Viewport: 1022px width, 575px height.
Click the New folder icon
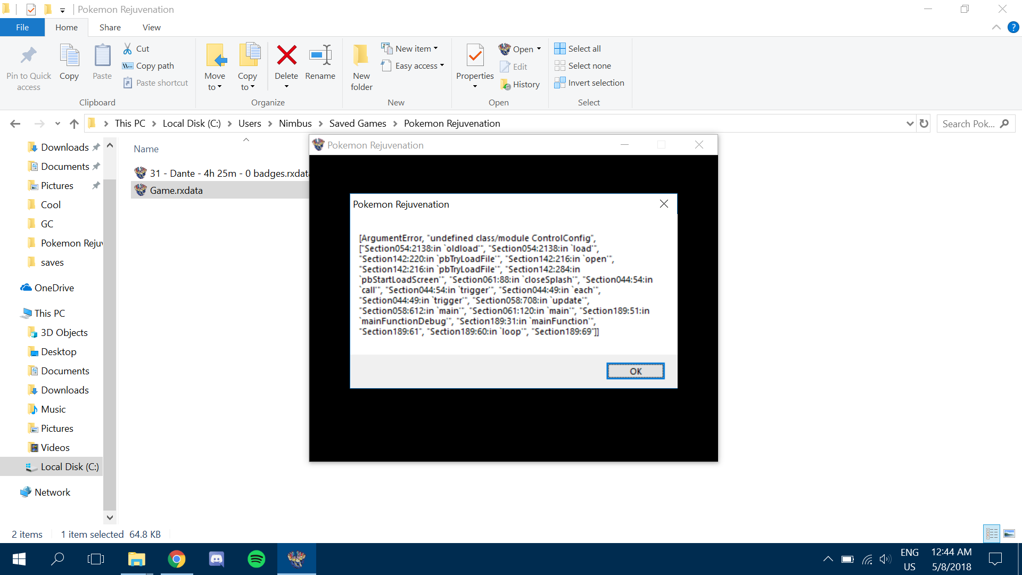[x=361, y=55]
